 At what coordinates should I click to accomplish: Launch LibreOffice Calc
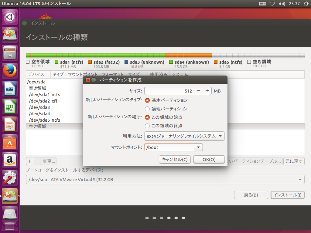click(x=9, y=106)
